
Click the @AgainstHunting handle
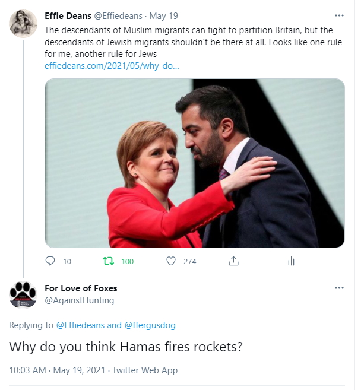click(79, 300)
